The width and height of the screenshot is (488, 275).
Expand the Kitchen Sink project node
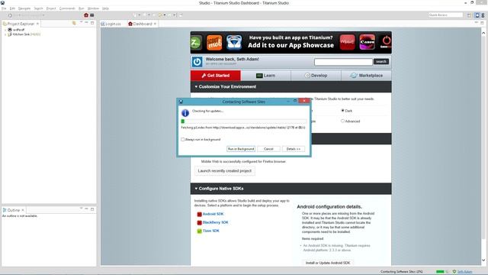5,34
